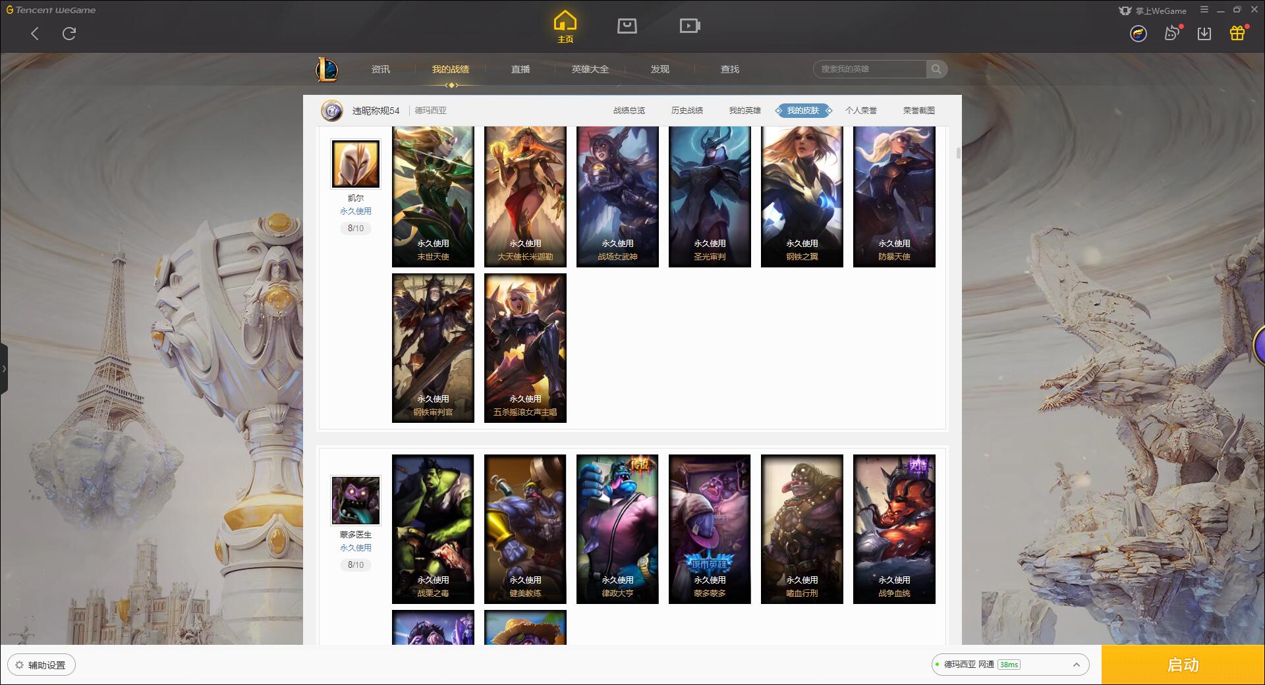Viewport: 1265px width, 685px height.
Task: Open 辅助设置 gear settings button
Action: [x=42, y=665]
